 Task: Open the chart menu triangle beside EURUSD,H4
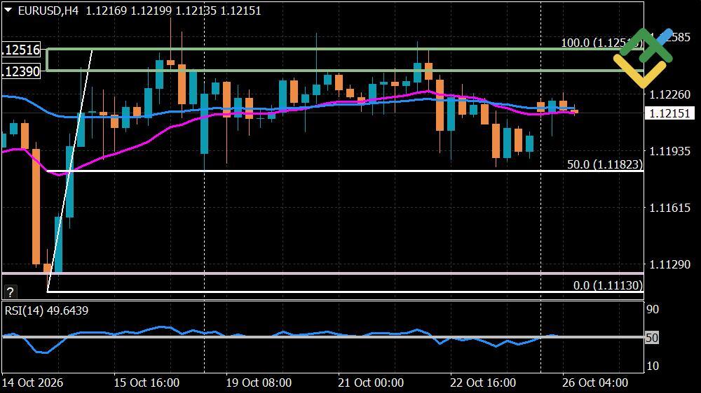(x=8, y=10)
